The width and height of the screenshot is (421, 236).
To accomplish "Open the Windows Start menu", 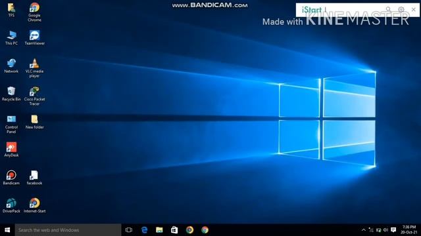I will (7, 230).
